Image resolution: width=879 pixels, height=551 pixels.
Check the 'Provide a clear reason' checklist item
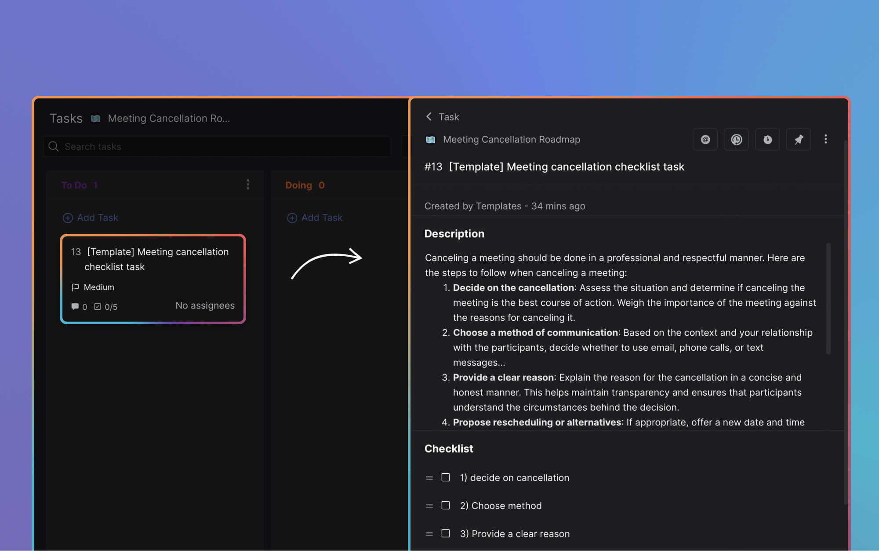446,533
